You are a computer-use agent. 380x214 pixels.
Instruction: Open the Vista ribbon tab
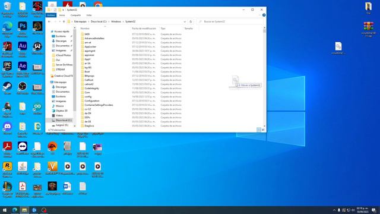click(x=89, y=15)
